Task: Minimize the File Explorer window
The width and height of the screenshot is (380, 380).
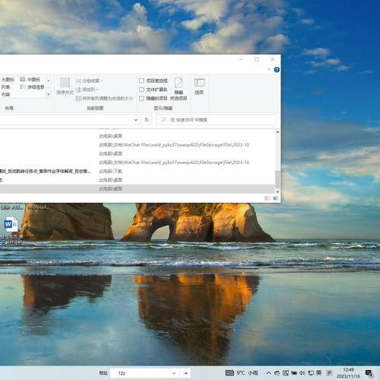Action: pos(241,59)
